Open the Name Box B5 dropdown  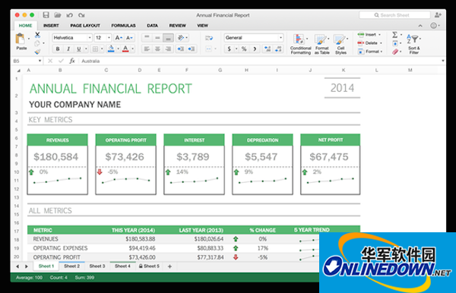coord(40,61)
